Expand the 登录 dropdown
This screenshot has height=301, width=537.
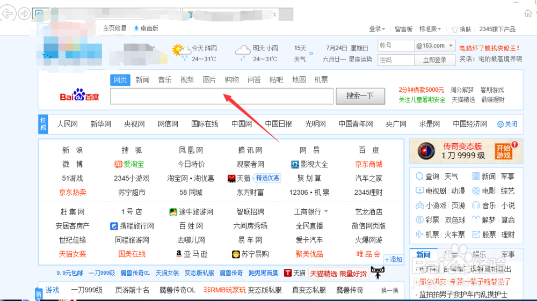click(377, 29)
